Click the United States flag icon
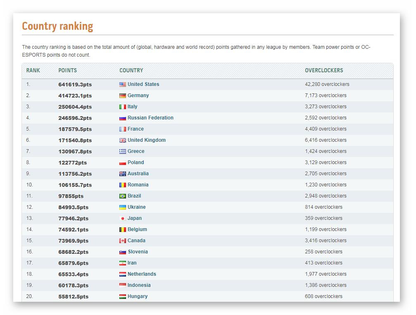416x315 pixels. pos(123,85)
